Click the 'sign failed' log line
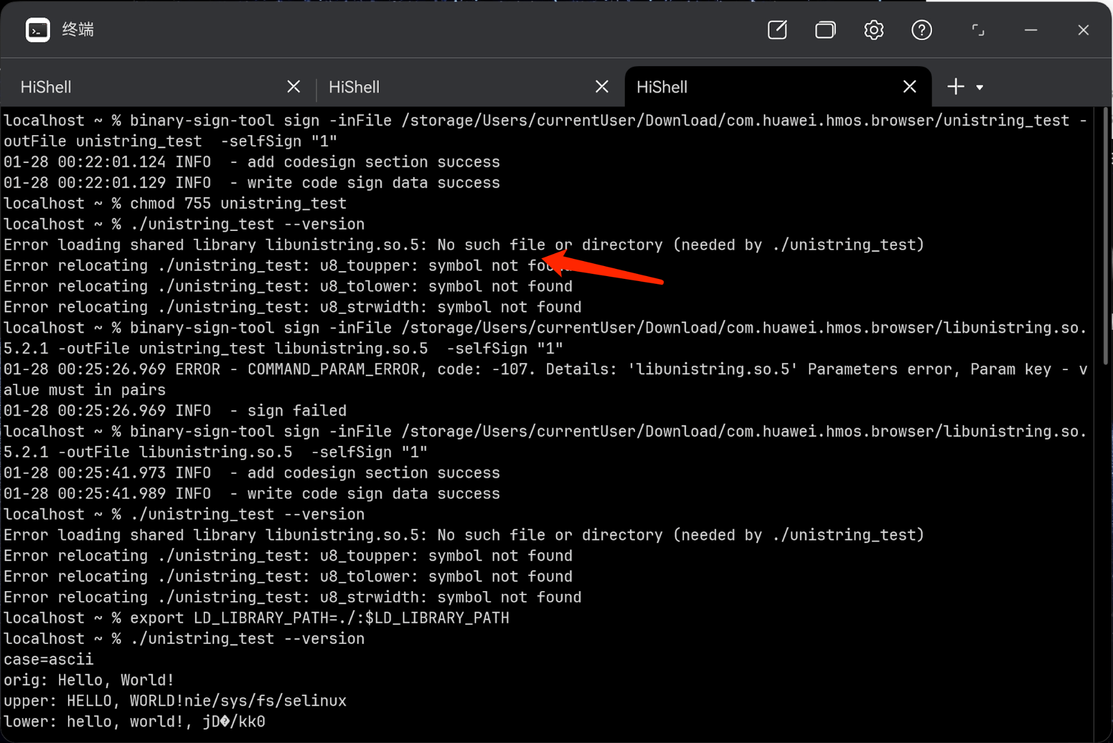1113x743 pixels. click(x=296, y=411)
